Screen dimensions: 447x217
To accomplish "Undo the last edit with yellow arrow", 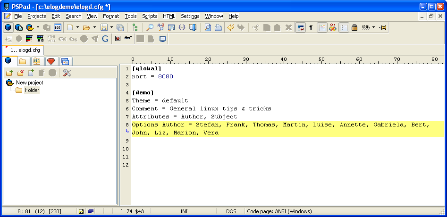I will click(x=230, y=28).
